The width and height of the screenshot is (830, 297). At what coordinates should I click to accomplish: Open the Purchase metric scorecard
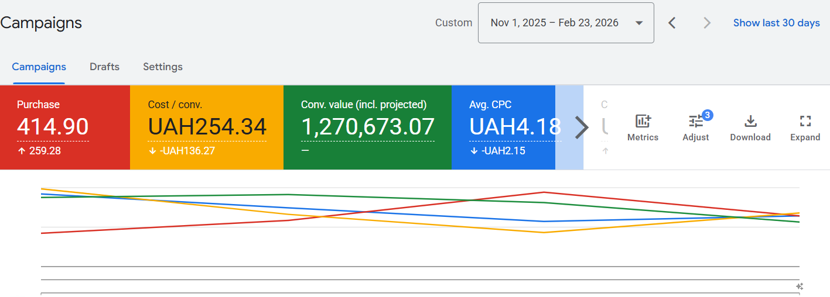64,127
